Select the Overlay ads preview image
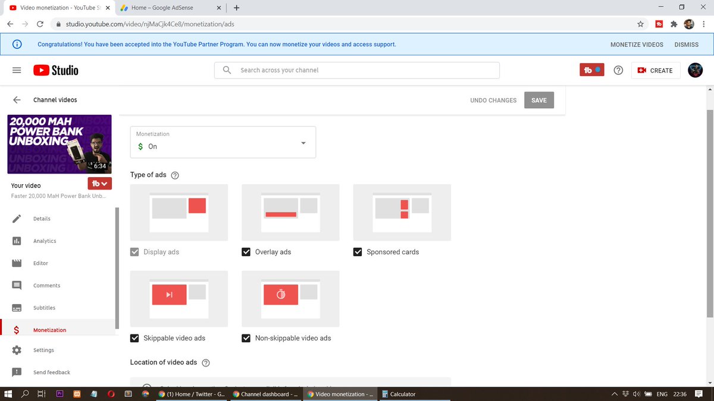 coord(290,212)
